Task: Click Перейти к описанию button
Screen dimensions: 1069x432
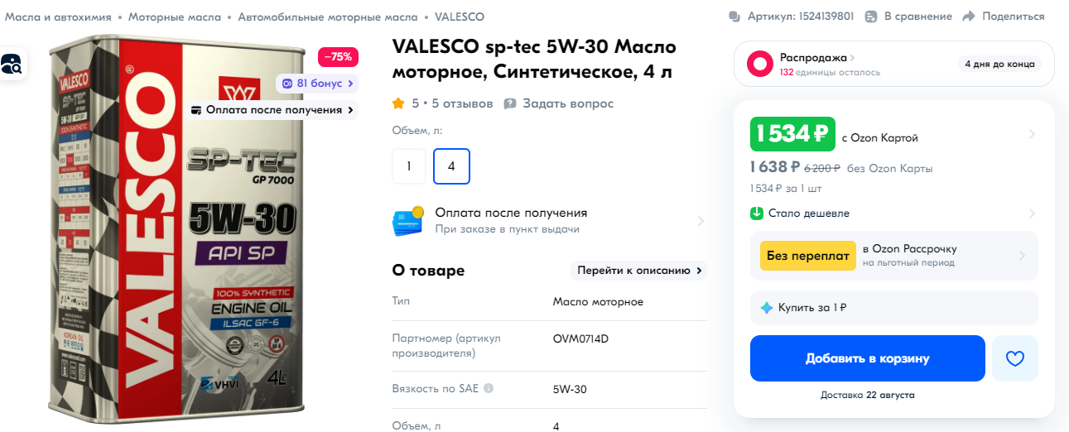Action: click(x=638, y=271)
